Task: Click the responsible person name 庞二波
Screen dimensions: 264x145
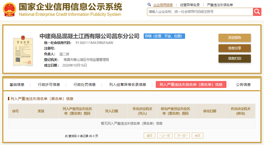Action: (x=64, y=54)
